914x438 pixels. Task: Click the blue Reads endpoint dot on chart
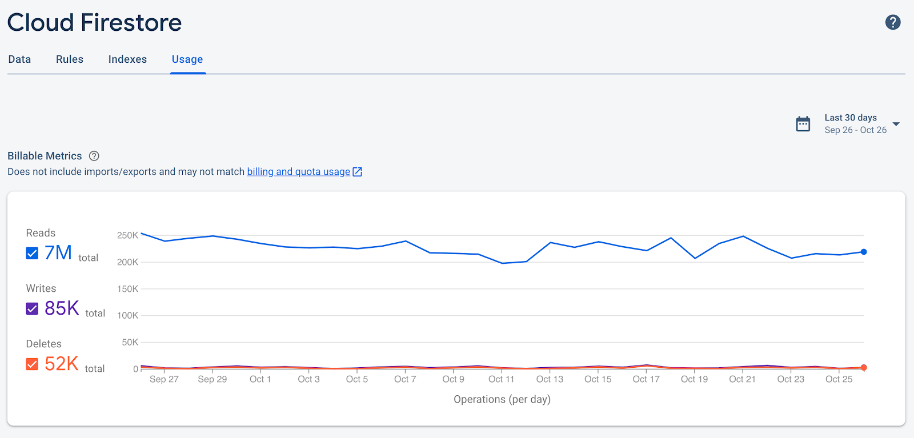coord(864,252)
